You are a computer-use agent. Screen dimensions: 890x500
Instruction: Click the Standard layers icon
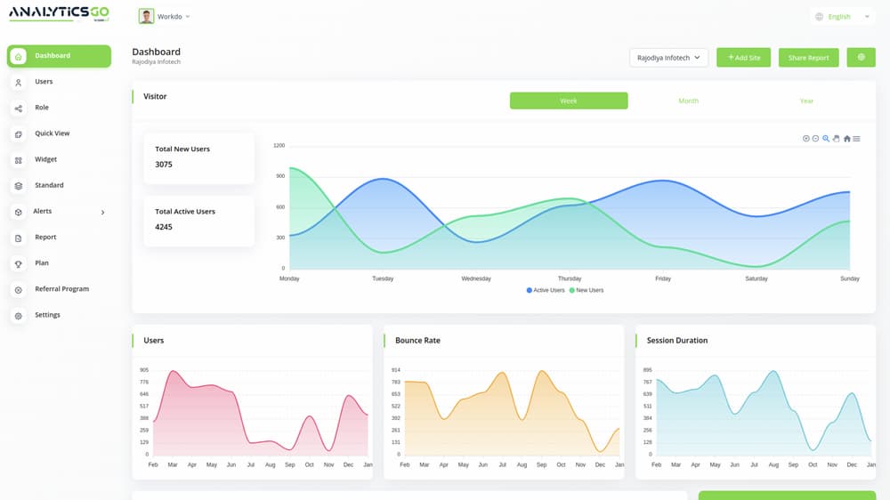coord(18,186)
